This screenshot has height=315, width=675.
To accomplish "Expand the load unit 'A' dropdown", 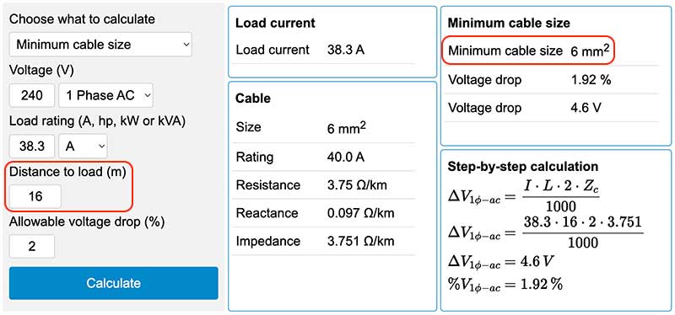I will pos(83,146).
